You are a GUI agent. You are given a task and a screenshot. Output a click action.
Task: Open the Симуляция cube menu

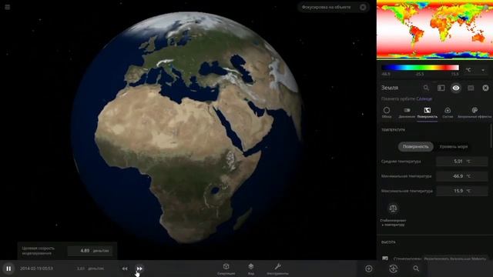click(226, 269)
